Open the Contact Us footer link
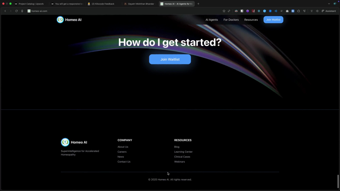 pyautogui.click(x=124, y=161)
